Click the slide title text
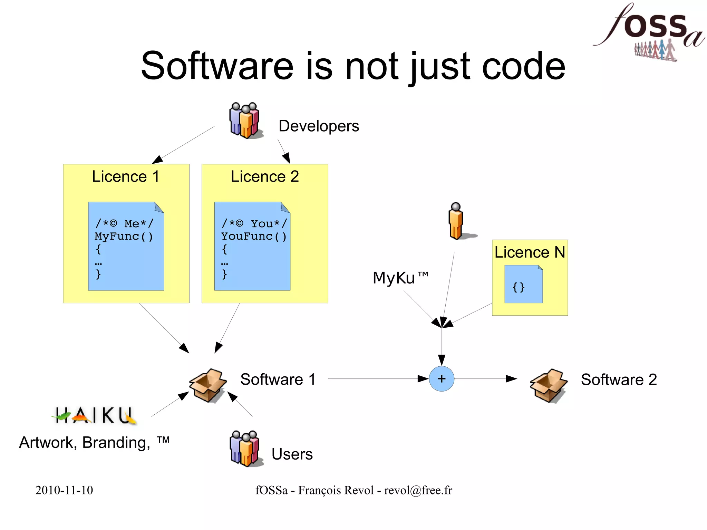Screen dimensions: 707x530 (x=353, y=66)
